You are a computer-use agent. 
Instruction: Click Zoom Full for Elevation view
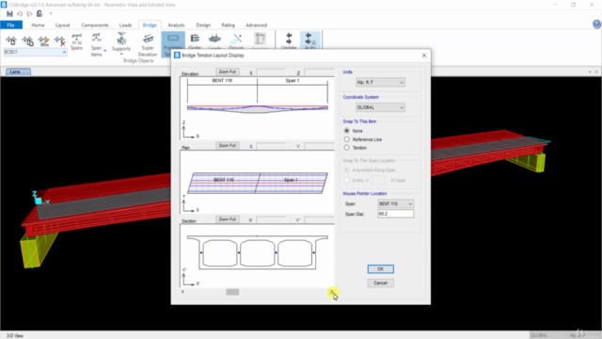tap(228, 72)
